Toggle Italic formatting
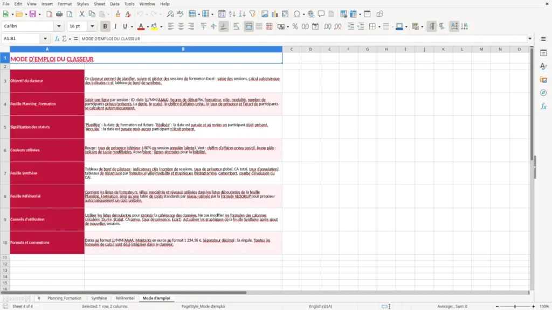Viewport: 552px width, 310px height. pos(115,26)
